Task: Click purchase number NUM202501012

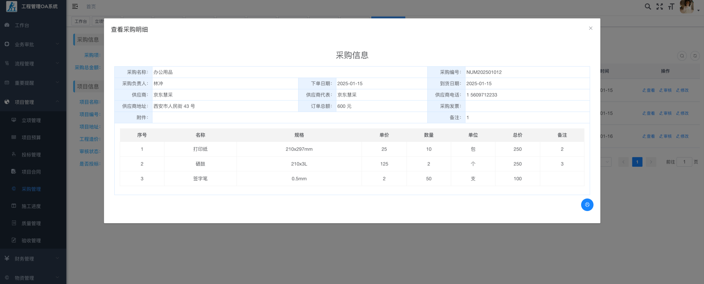Action: click(x=484, y=72)
